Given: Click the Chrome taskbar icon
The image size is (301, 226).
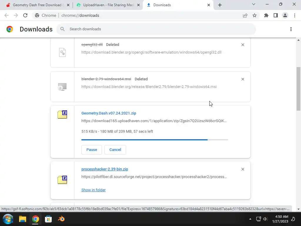Looking at the screenshot, I should coord(35,219).
